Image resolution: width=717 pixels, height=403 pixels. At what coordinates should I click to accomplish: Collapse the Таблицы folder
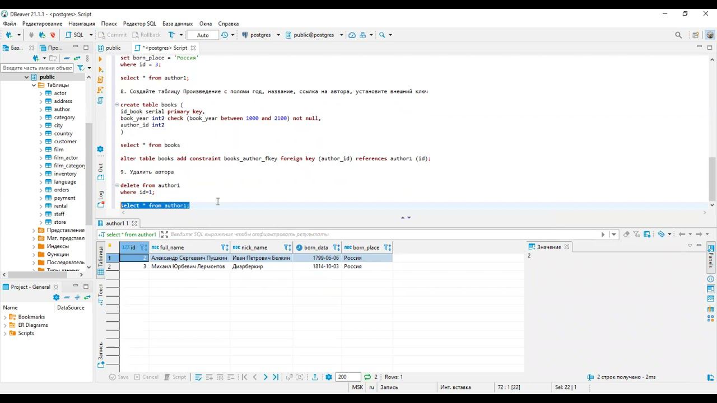(x=34, y=86)
